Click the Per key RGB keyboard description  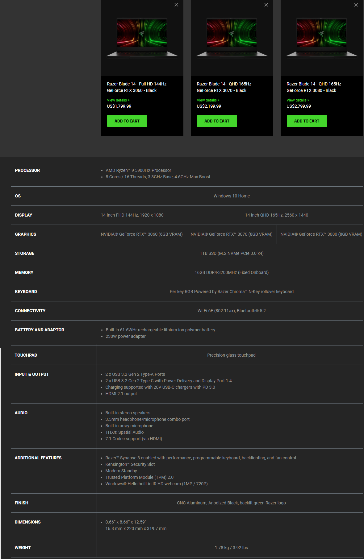click(232, 292)
